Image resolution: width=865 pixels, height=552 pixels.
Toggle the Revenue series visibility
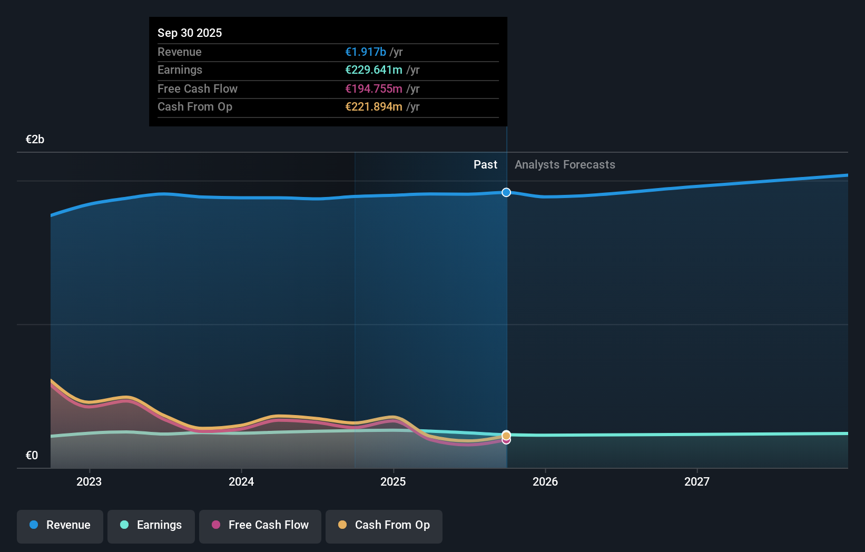[x=60, y=525]
